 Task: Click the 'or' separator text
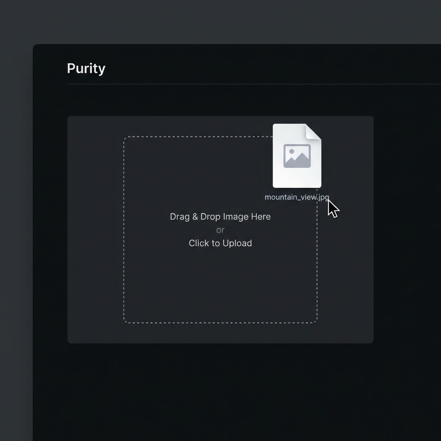pos(220,230)
